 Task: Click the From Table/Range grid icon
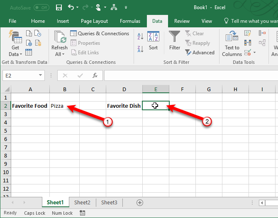click(x=29, y=52)
